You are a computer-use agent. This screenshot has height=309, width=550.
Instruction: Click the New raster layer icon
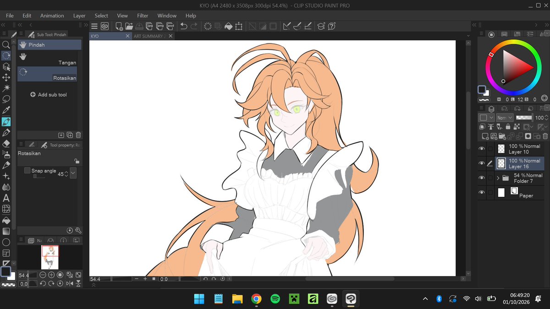pyautogui.click(x=485, y=136)
